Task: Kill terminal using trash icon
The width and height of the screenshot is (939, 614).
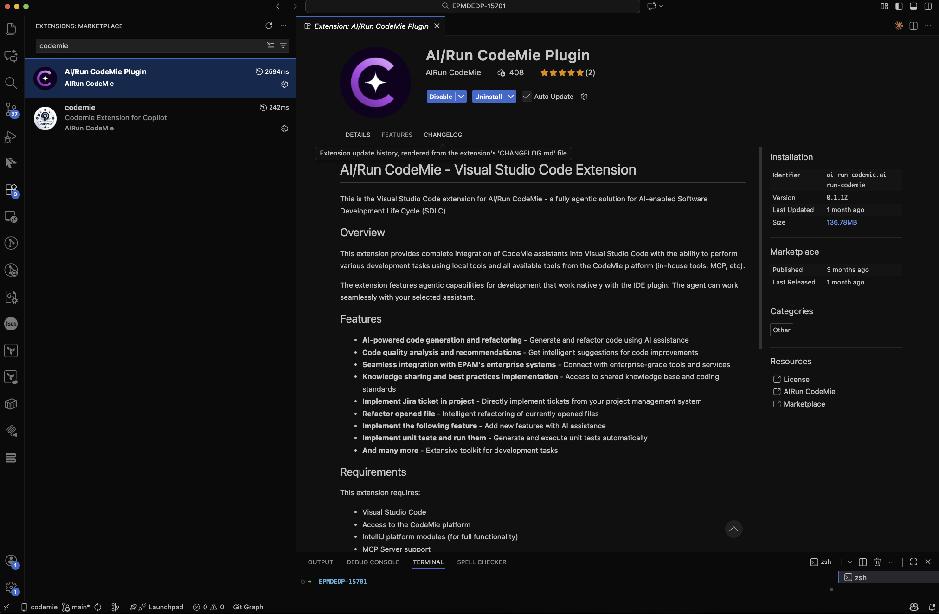Action: click(x=877, y=562)
